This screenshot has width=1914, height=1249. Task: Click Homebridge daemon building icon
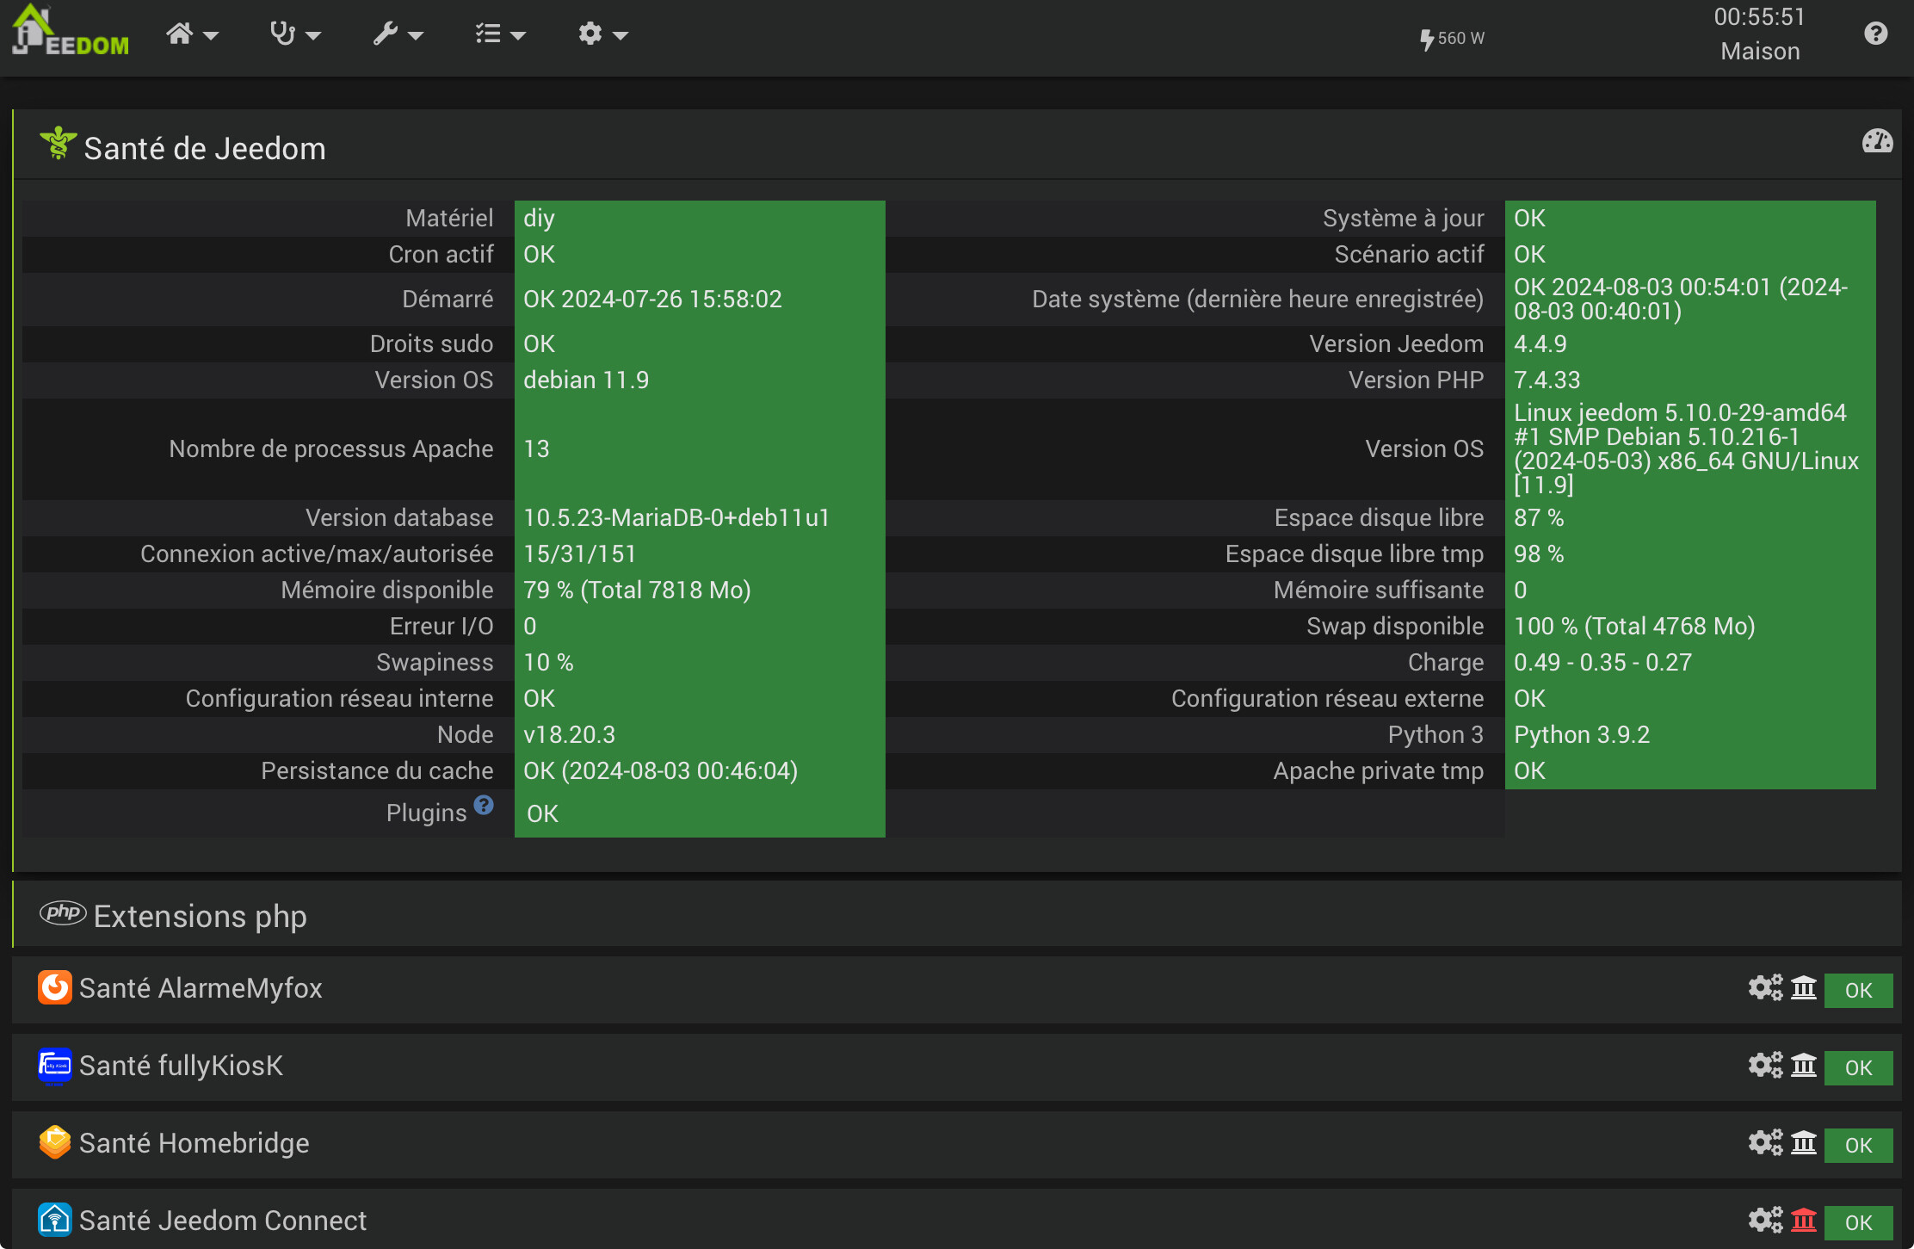pyautogui.click(x=1804, y=1143)
